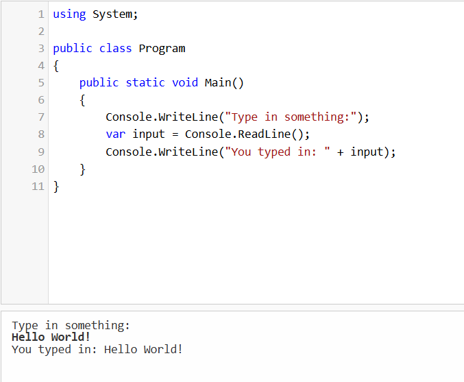Click the 'void' keyword
Image resolution: width=464 pixels, height=382 pixels.
(x=185, y=83)
